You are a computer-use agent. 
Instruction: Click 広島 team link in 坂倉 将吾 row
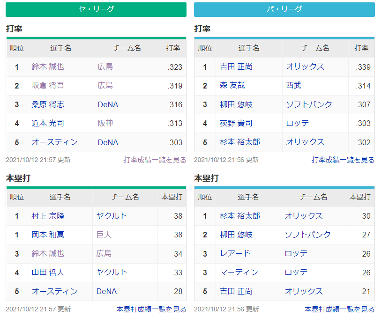pyautogui.click(x=105, y=85)
